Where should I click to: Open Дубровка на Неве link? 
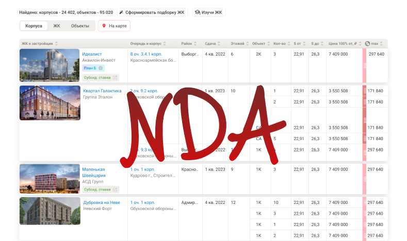coord(102,202)
